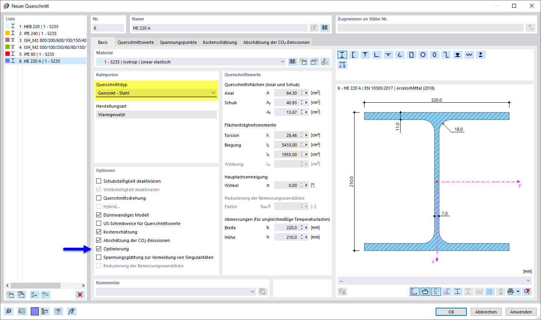Open the Querschnittstyp dropdown

(156, 93)
